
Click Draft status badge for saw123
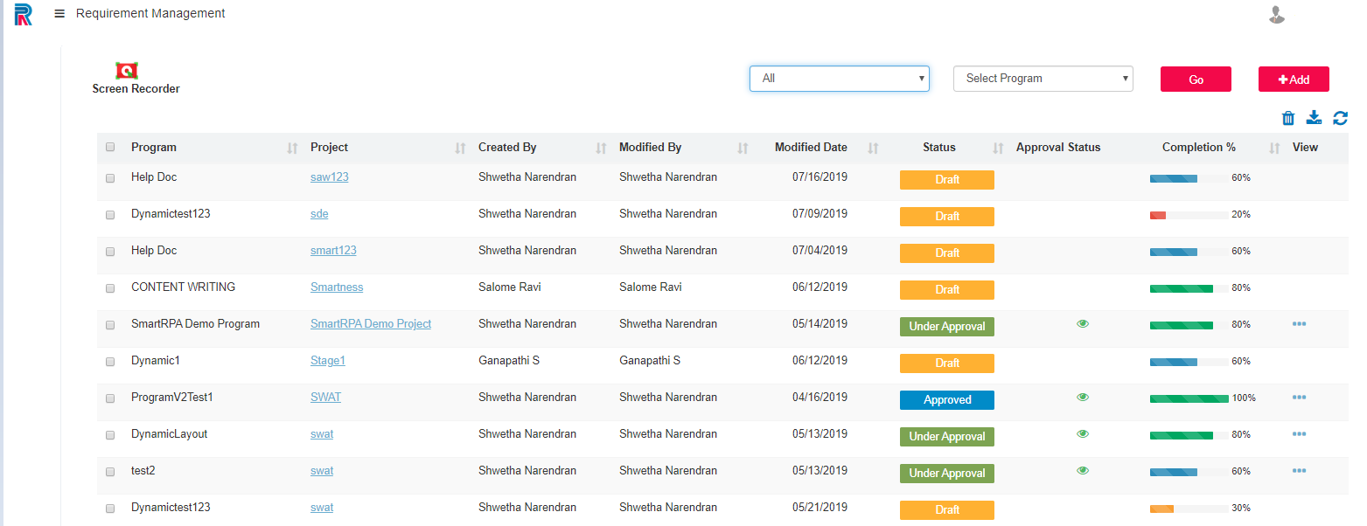coord(947,180)
